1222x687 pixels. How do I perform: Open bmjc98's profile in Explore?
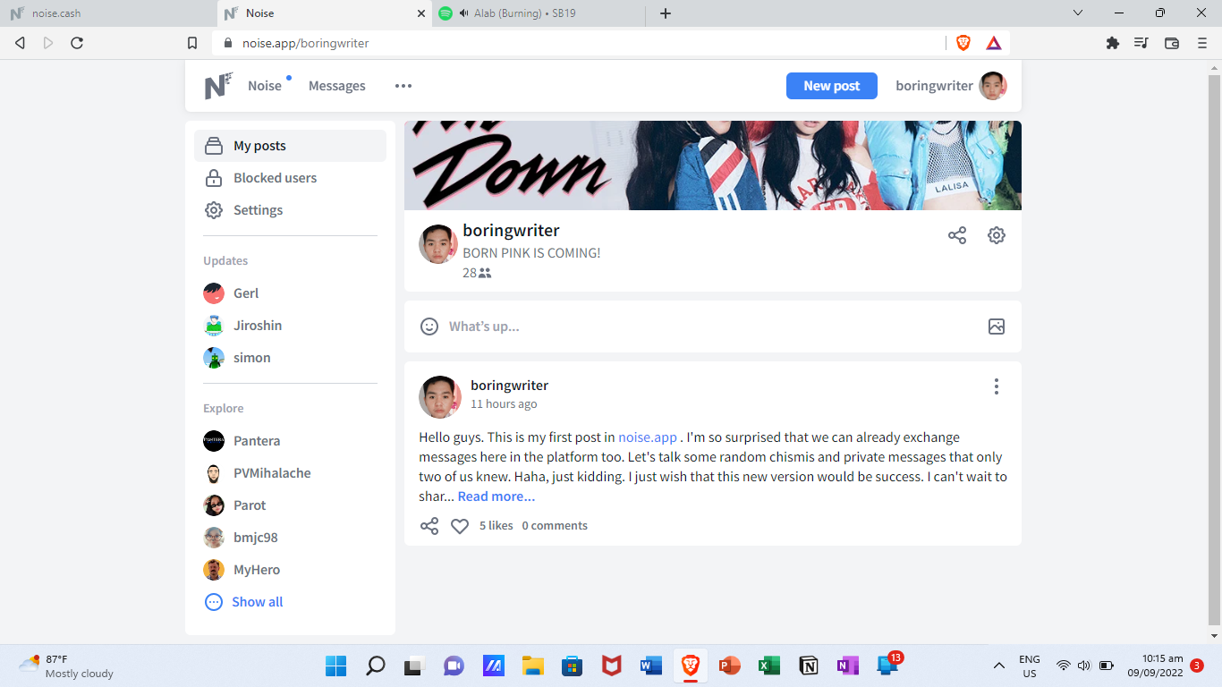point(241,538)
